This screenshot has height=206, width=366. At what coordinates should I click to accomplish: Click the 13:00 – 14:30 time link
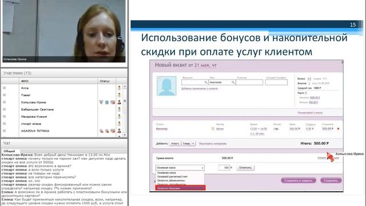tap(258, 129)
